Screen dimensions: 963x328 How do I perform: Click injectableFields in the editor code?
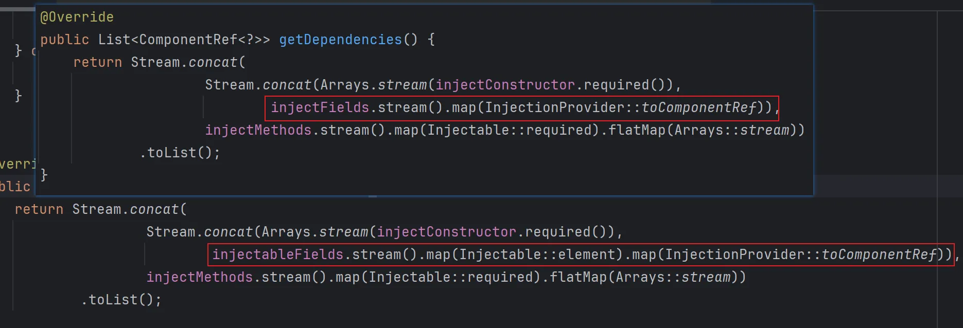[277, 254]
